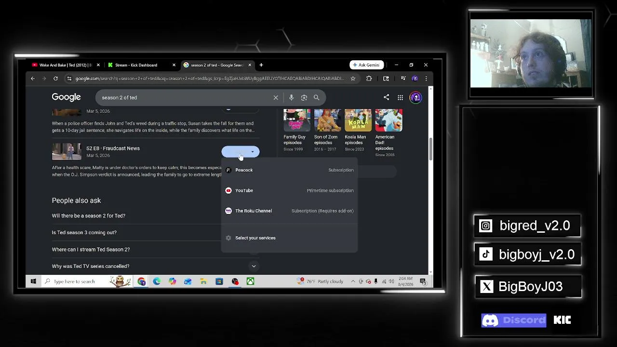Click the page vertical scrollbar
The height and width of the screenshot is (347, 617).
coord(430,149)
